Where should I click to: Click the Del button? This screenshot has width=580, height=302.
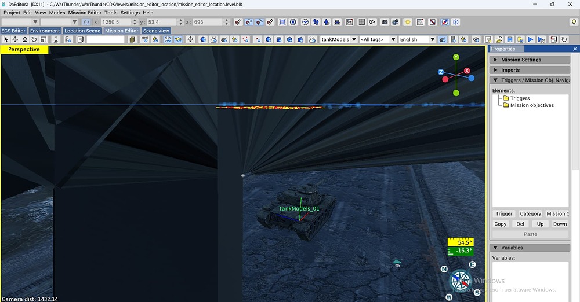520,224
